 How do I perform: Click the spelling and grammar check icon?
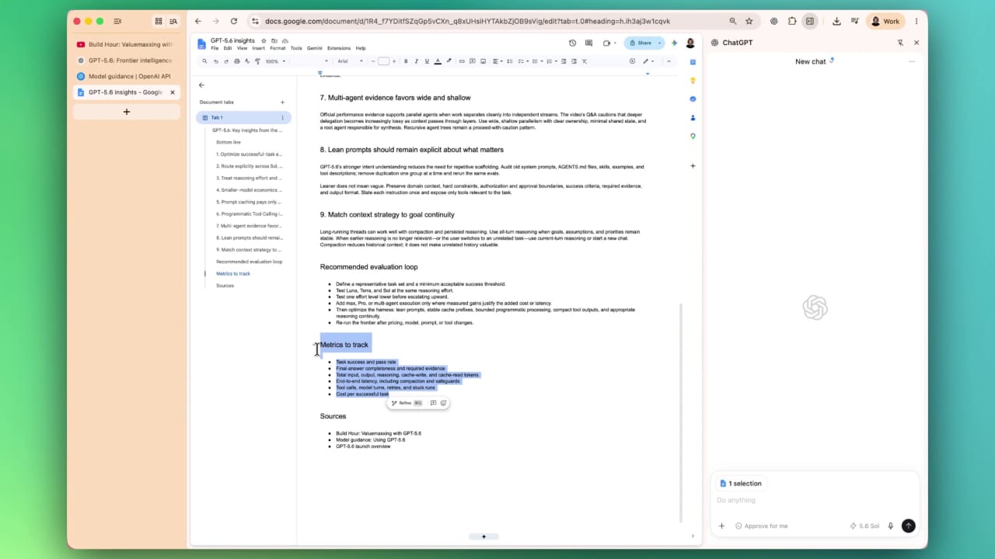247,61
